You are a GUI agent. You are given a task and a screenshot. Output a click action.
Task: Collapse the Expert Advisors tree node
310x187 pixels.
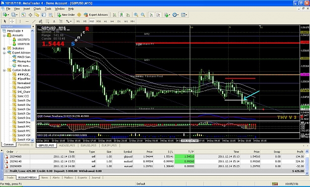coord(4,52)
